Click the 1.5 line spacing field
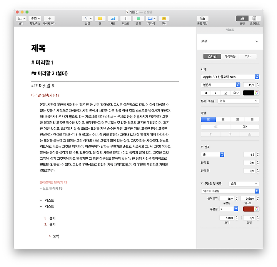Image resolution: width=277 pixels, height=267 pixels. 249,155
